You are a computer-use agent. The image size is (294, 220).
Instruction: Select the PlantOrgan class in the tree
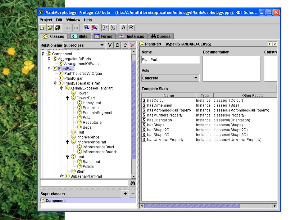[x=74, y=78]
